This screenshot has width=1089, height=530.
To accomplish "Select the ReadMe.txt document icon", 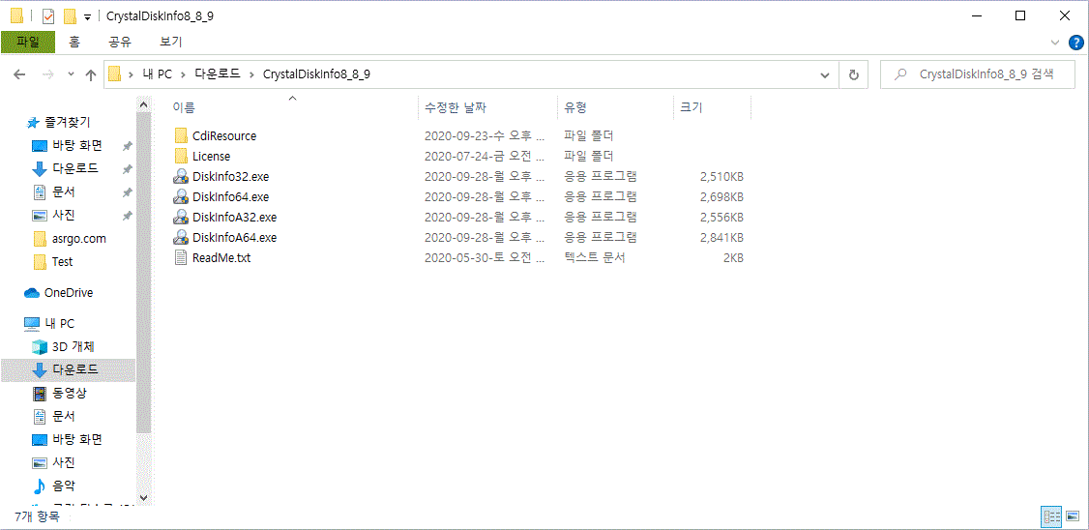I will 181,258.
